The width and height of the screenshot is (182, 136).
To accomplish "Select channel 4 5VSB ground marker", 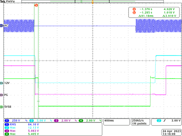I will click(2, 107).
